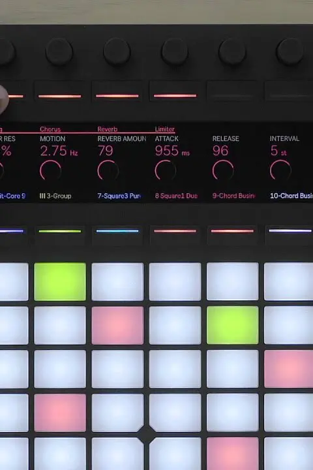Image resolution: width=313 pixels, height=470 pixels.
Task: Touch the encoder knob above ATTACK
Action: 175,52
